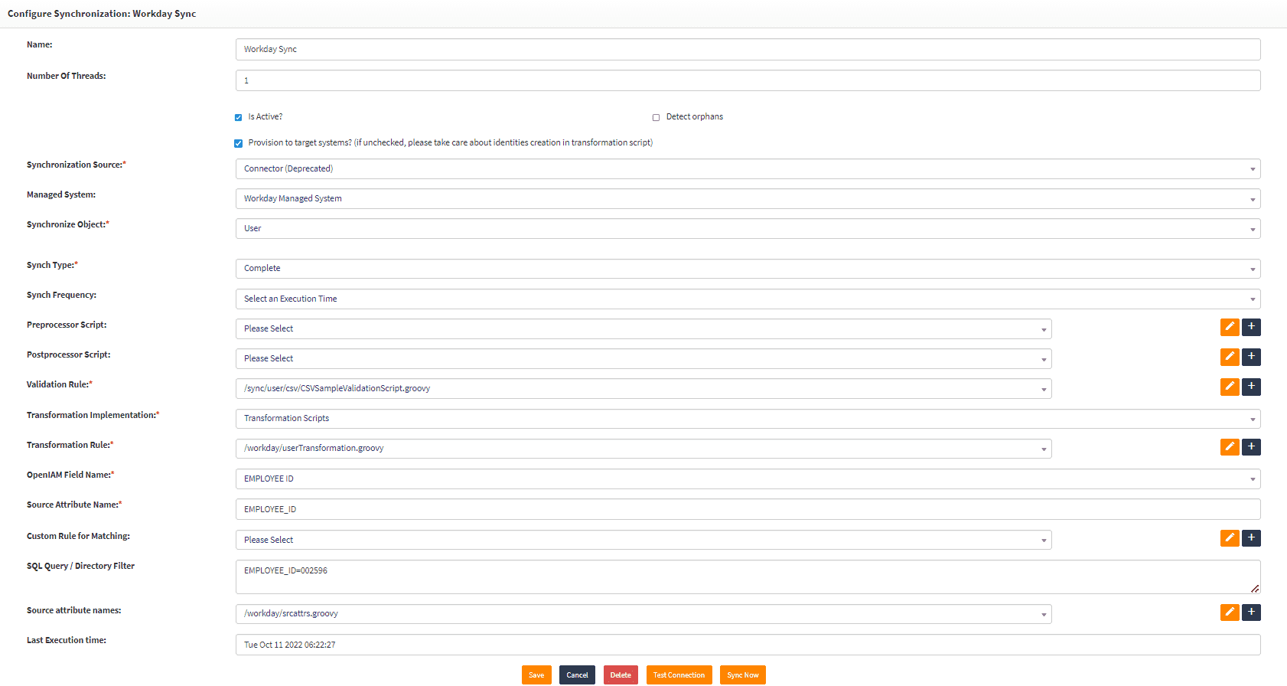Edit the Postprocessor Script with pencil icon

coord(1230,357)
